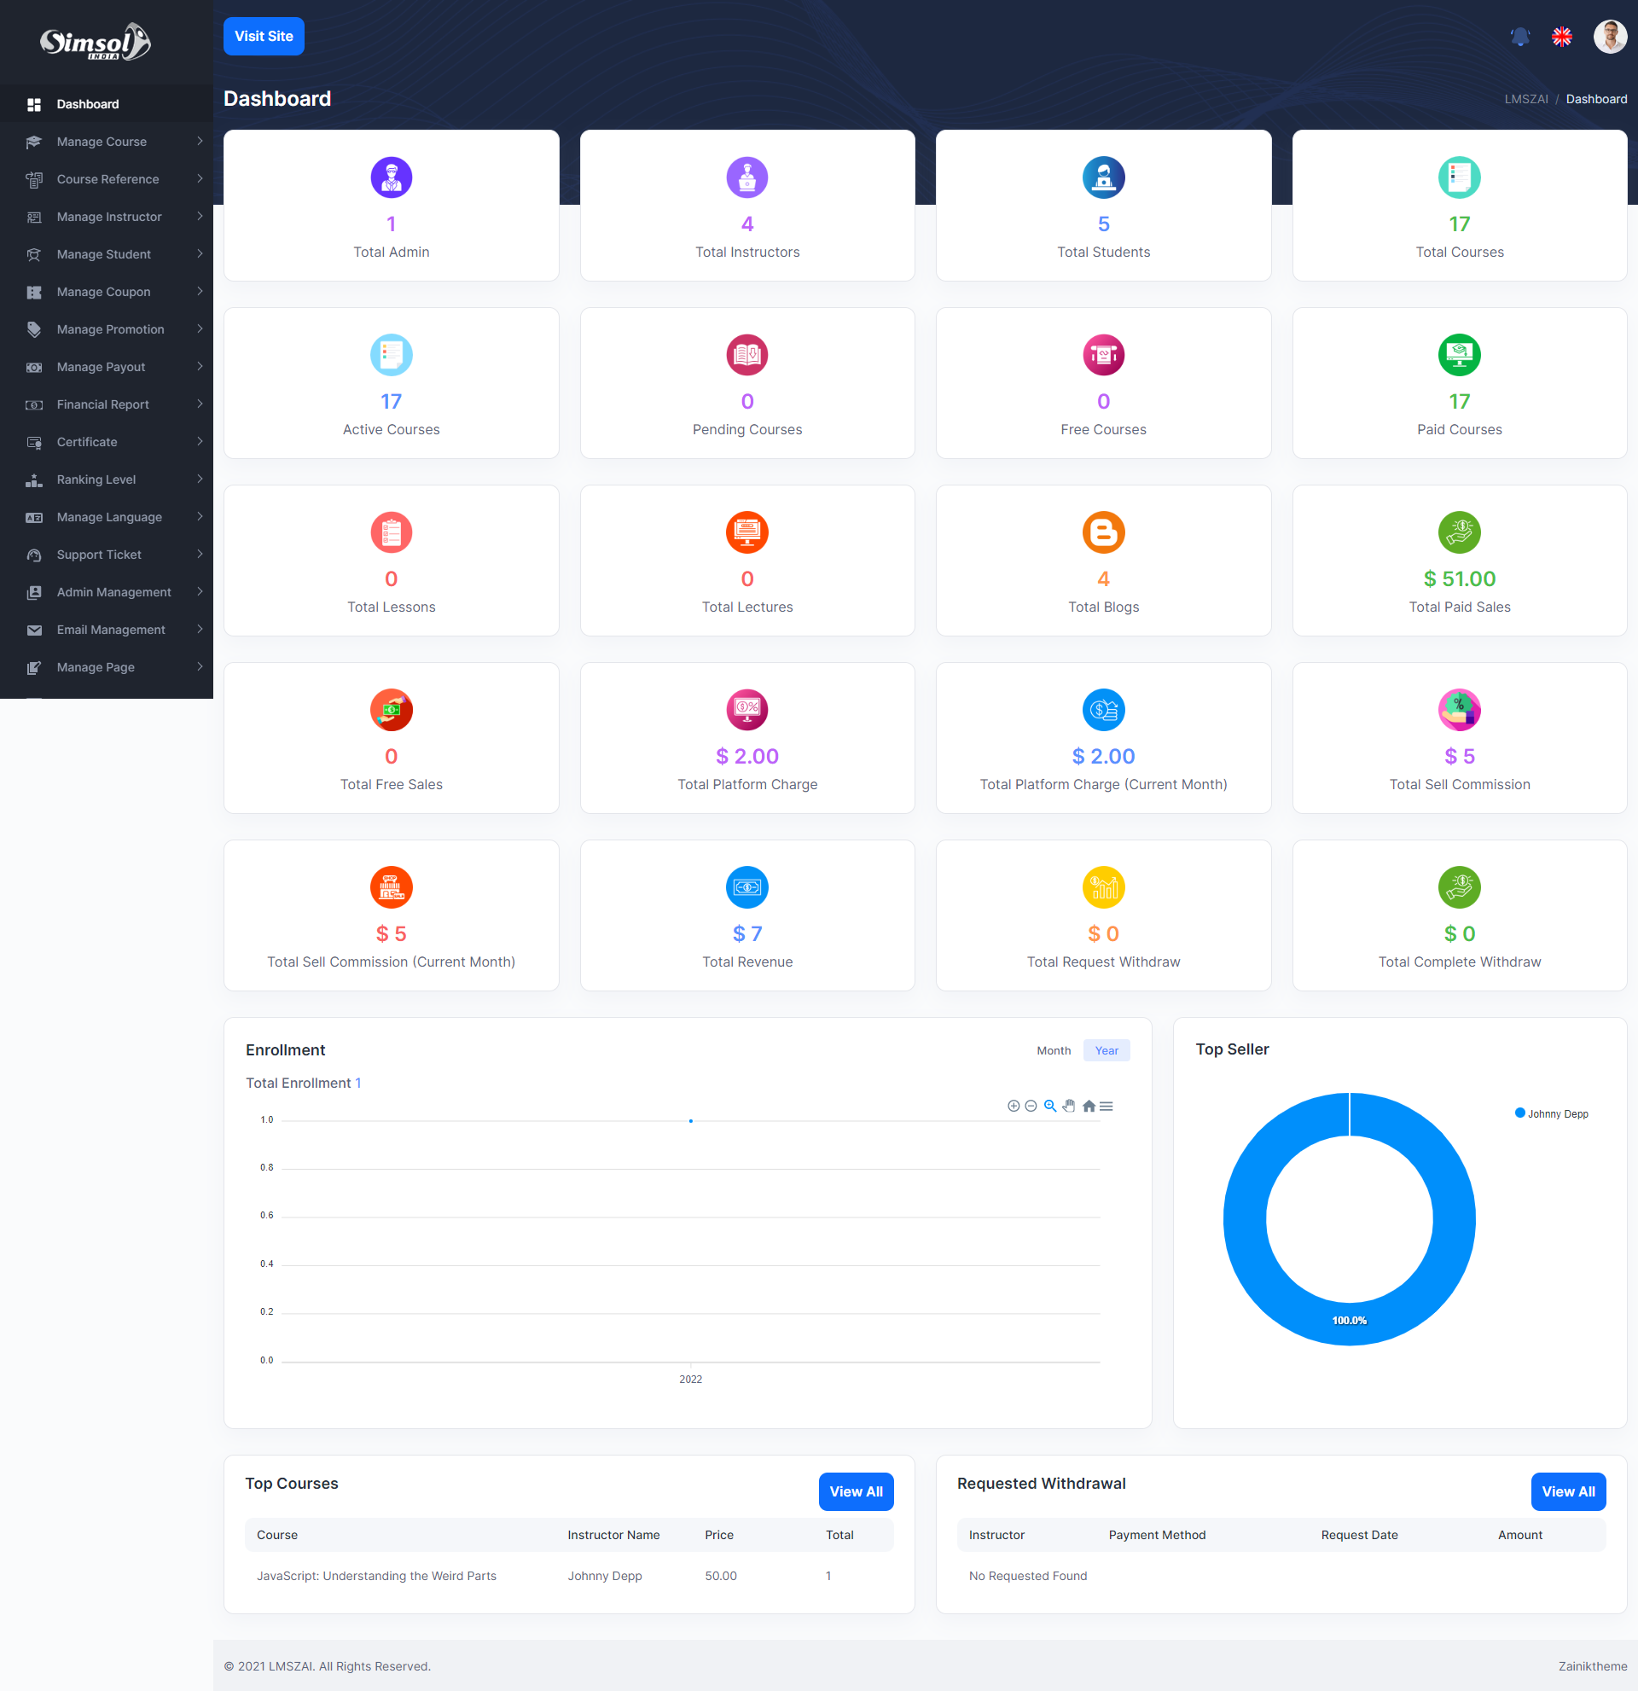Click View All in Top Courses
This screenshot has width=1638, height=1691.
[856, 1491]
